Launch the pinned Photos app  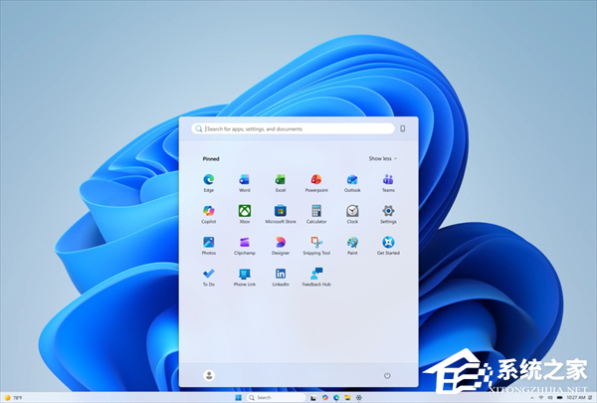(x=209, y=246)
